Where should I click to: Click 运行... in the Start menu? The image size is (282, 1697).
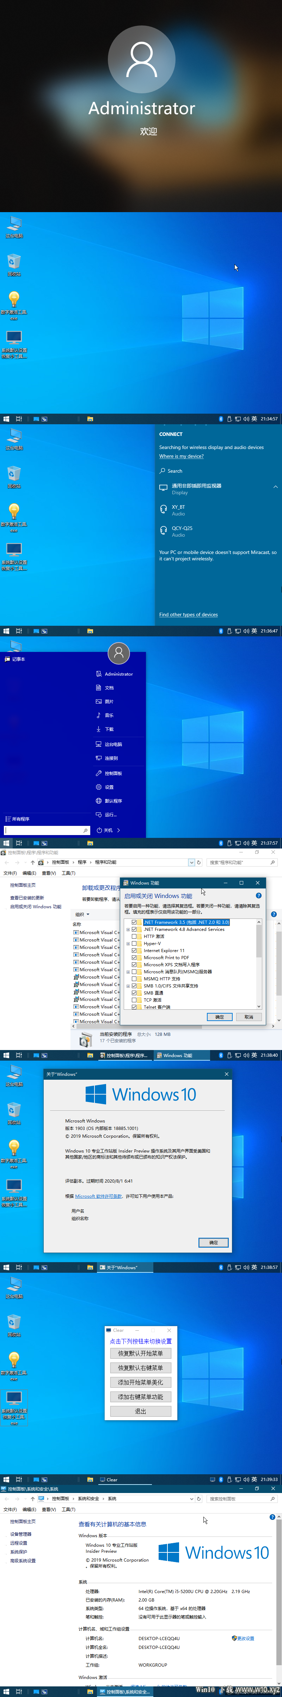click(x=106, y=815)
